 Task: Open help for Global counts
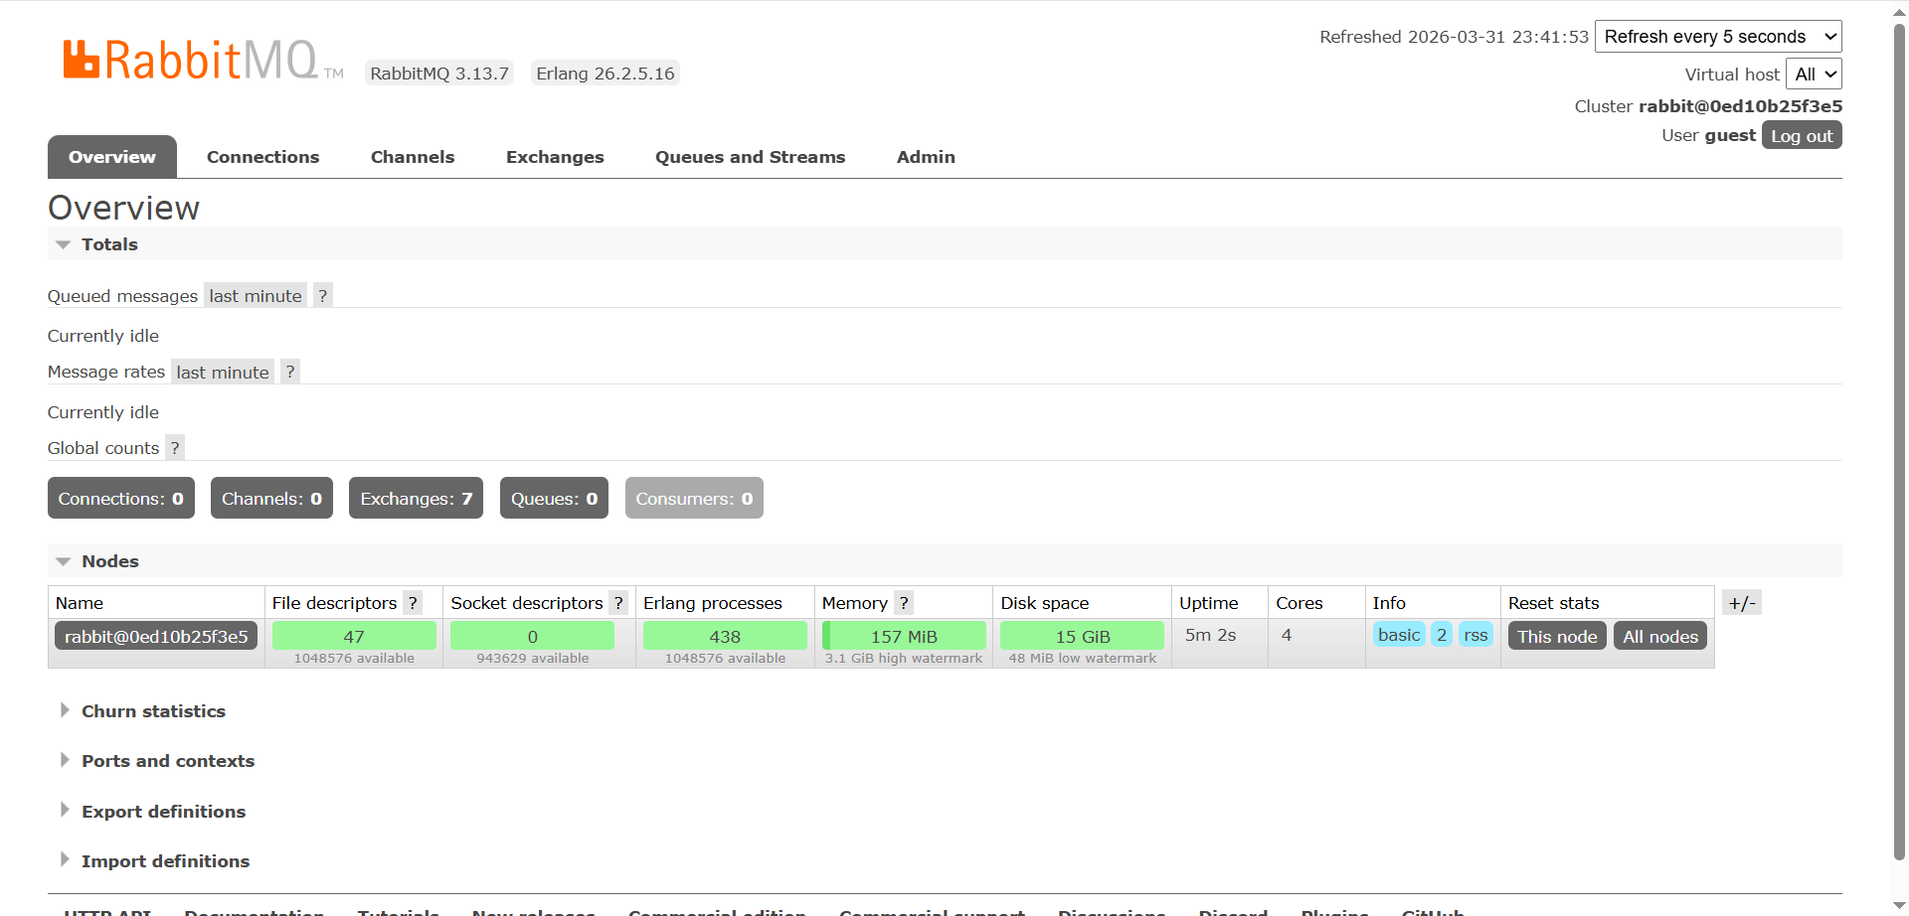point(175,448)
